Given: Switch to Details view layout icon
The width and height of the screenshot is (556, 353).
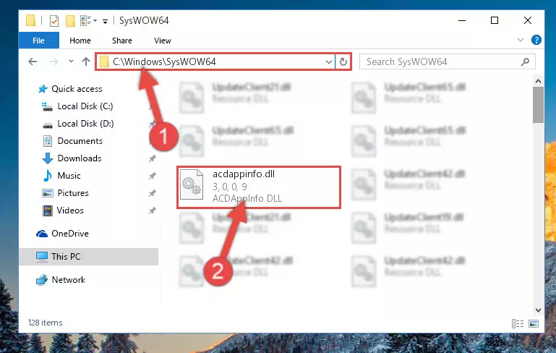Looking at the screenshot, I should pos(518,323).
